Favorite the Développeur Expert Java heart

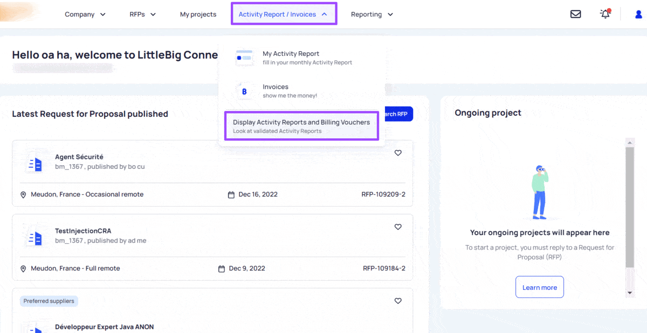tap(398, 301)
